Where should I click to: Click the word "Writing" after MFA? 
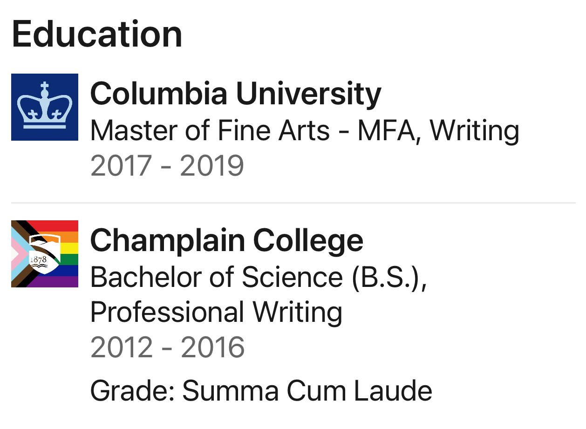coord(474,130)
